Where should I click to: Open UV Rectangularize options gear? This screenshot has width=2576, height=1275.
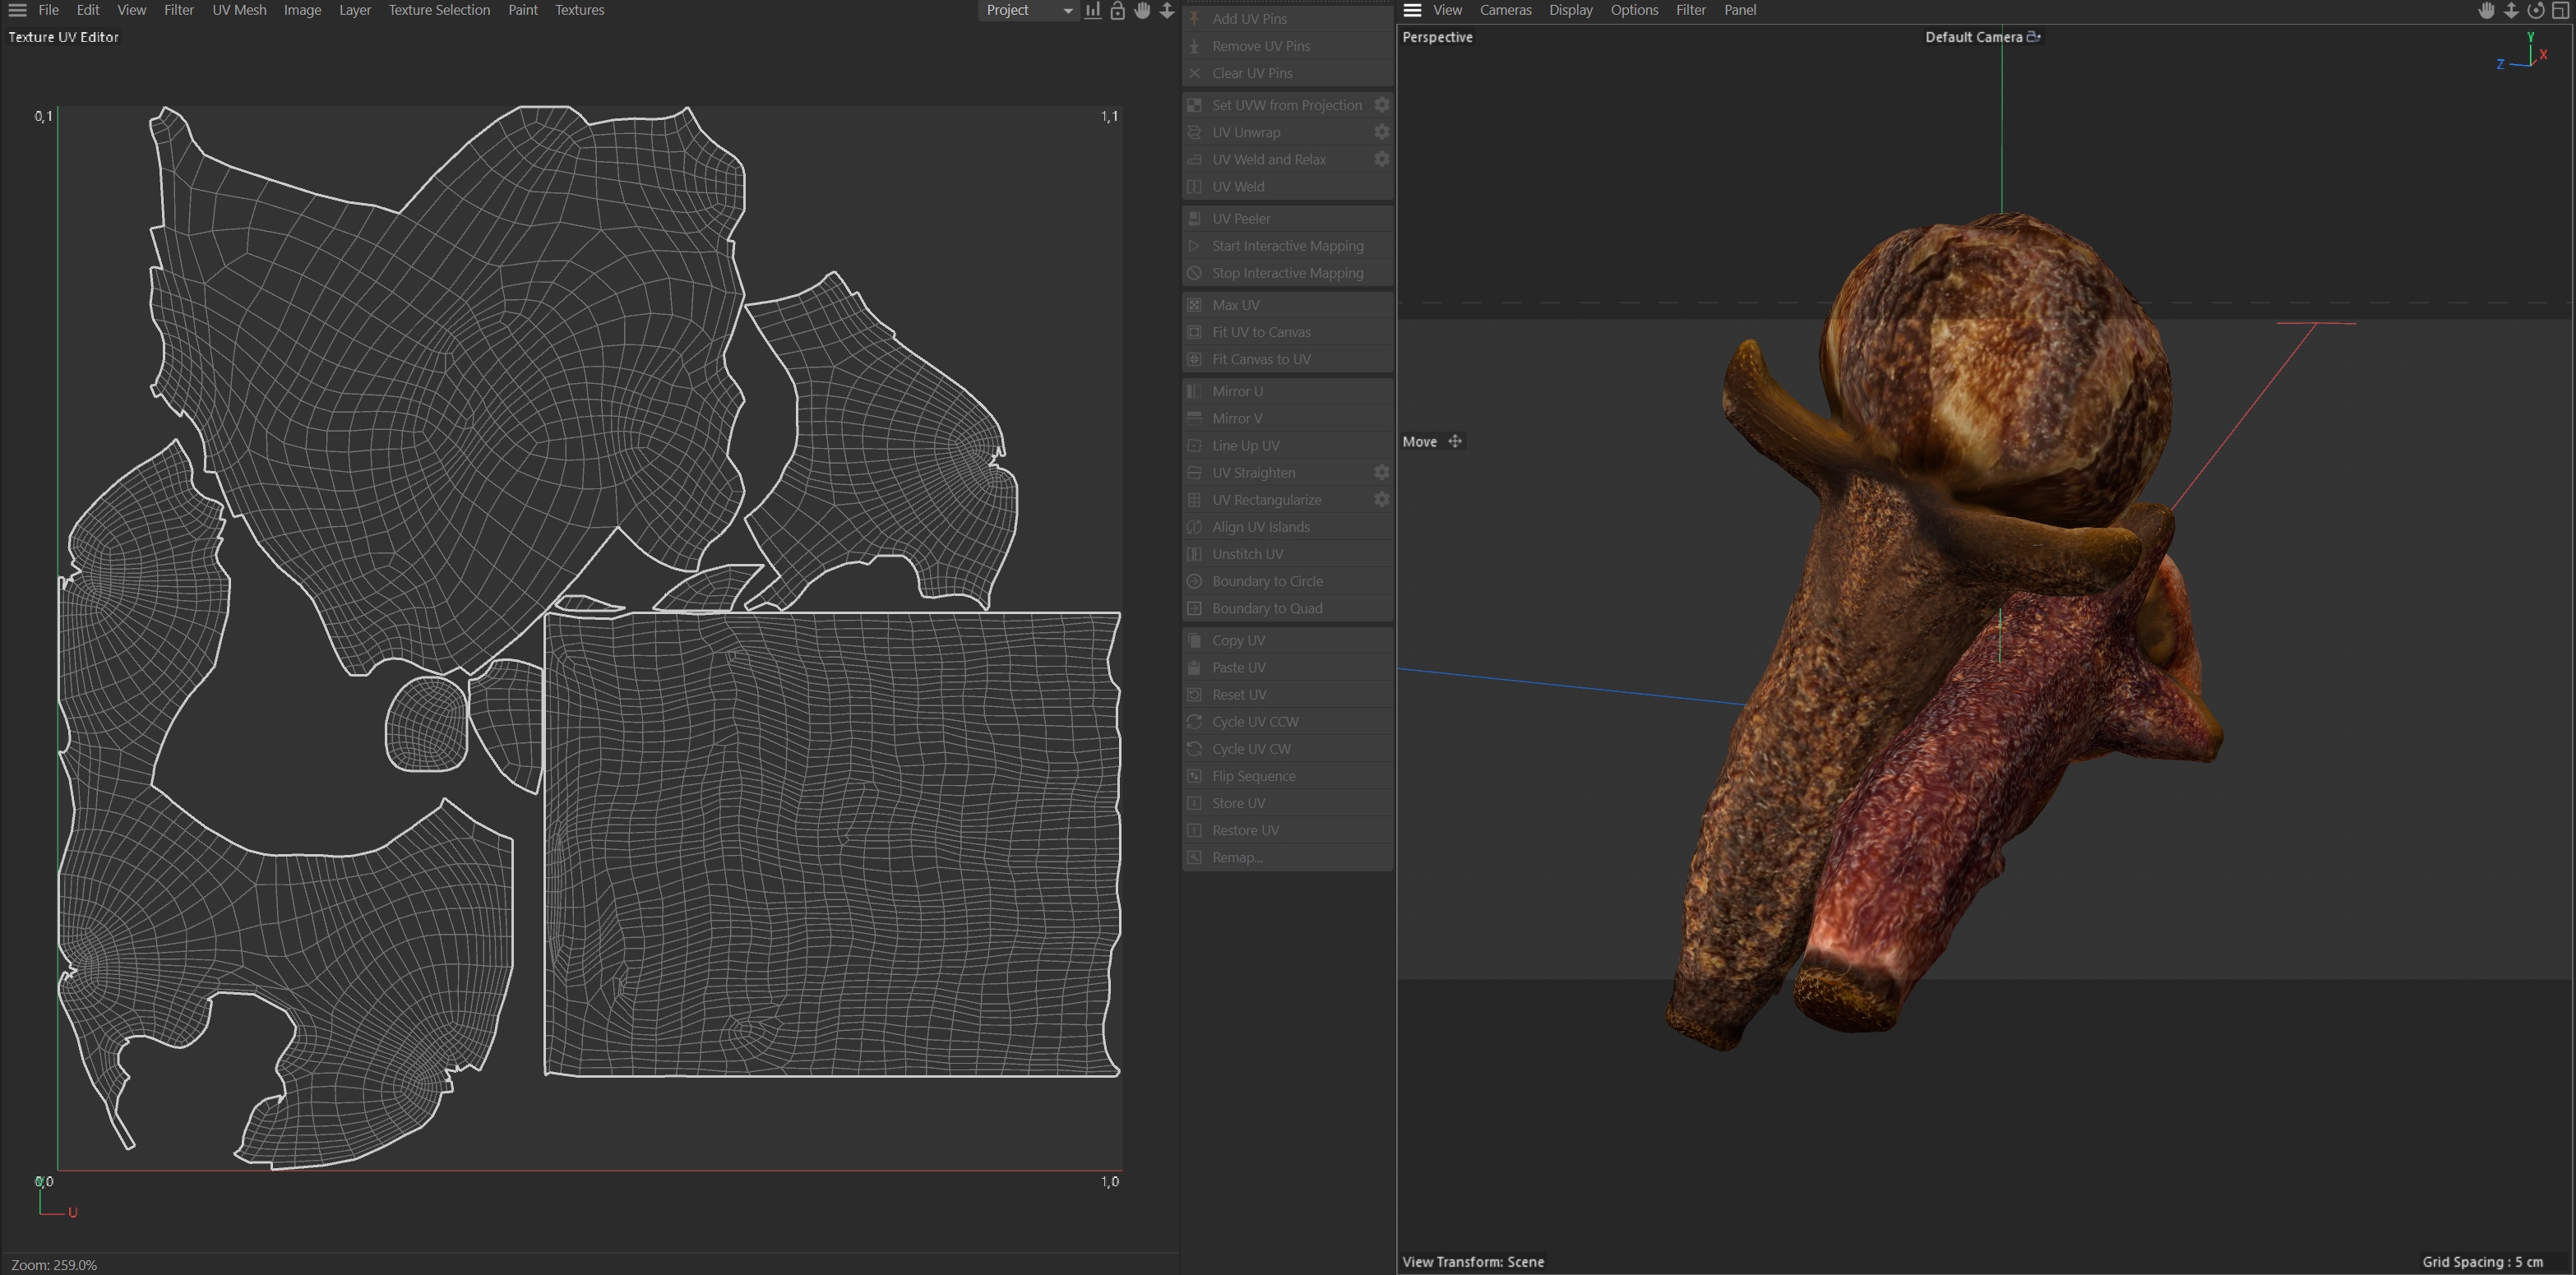[1381, 499]
